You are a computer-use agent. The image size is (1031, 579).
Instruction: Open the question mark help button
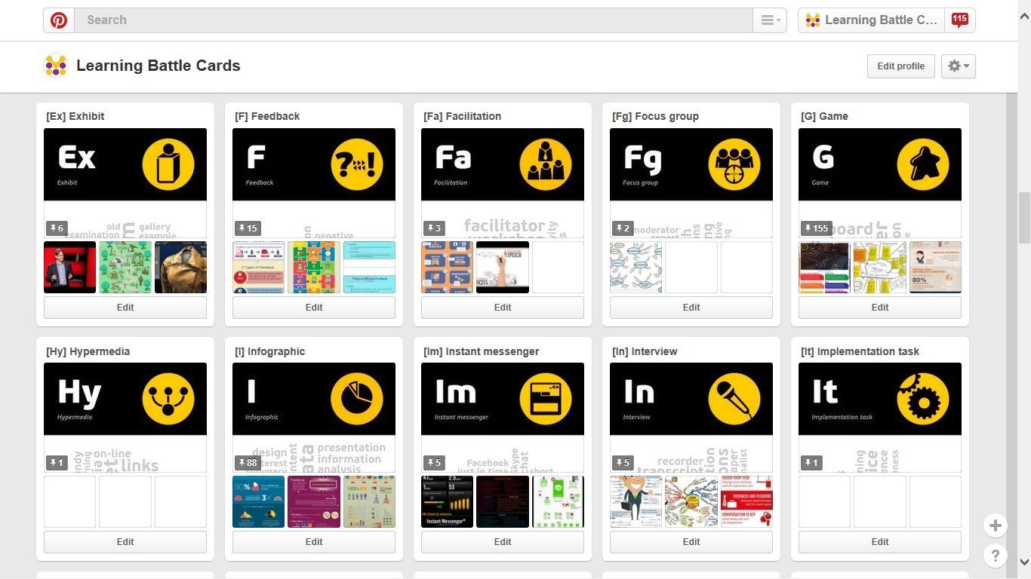click(996, 556)
